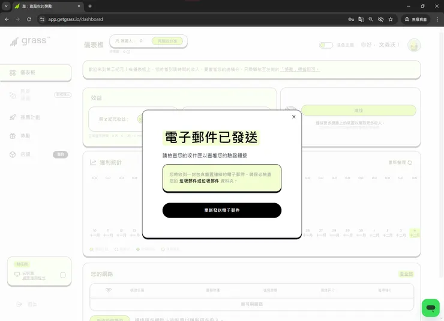Toggle the fourth chart legend radio
Screen dimensions: 444x321
[x=163, y=249]
